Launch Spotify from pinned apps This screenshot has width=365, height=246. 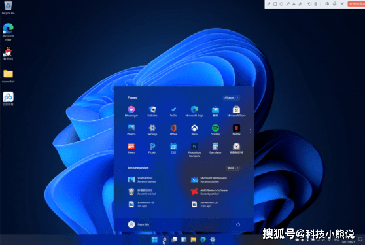(215, 130)
